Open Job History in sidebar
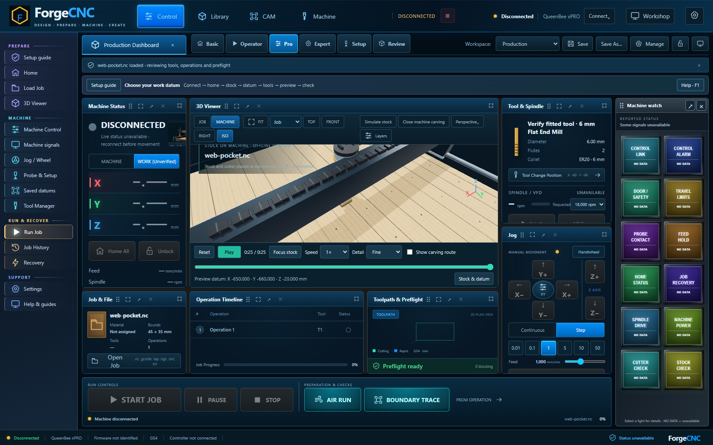This screenshot has height=445, width=713. pos(39,248)
